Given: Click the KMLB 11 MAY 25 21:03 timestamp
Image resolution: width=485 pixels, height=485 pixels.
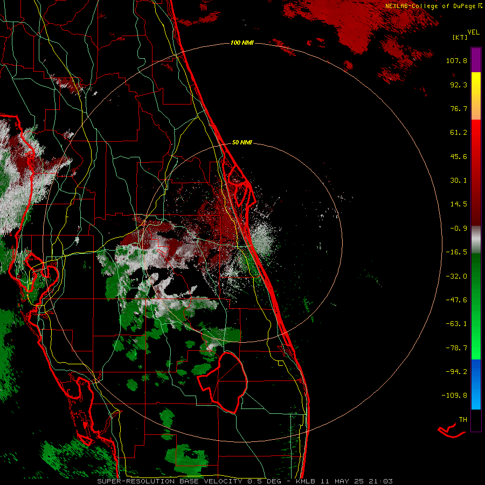Looking at the screenshot, I should coord(344,481).
